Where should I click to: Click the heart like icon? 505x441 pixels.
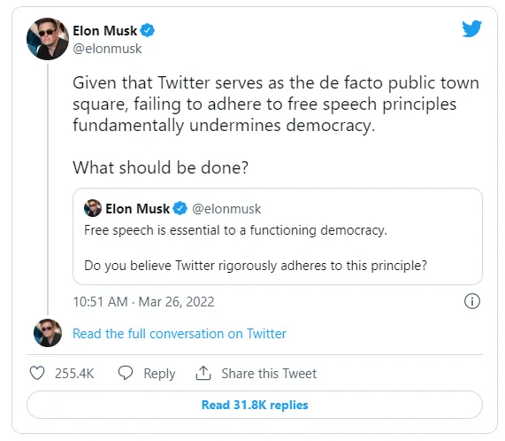[x=37, y=373]
